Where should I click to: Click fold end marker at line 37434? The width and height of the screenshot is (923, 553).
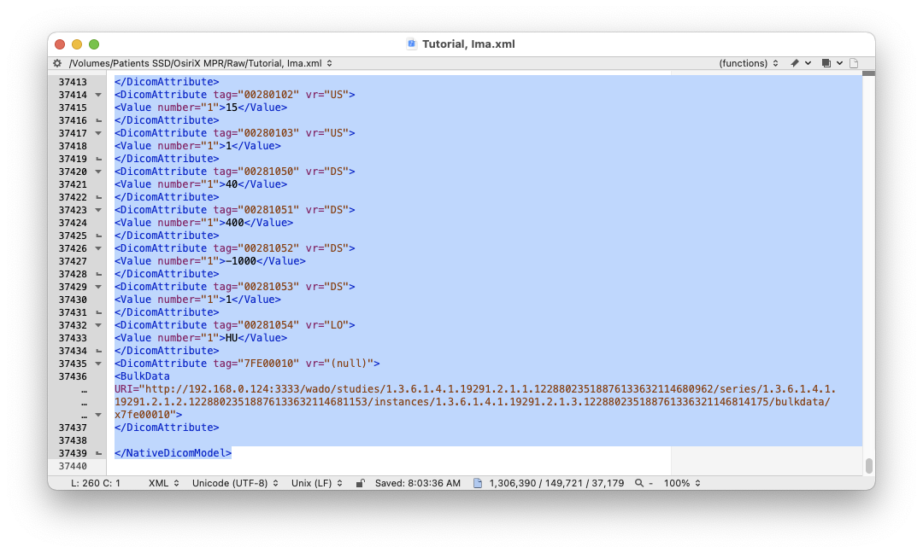click(x=98, y=351)
